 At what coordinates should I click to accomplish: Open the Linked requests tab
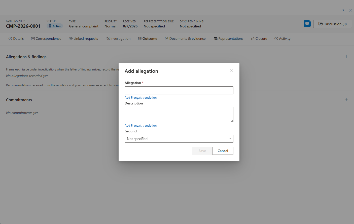click(83, 39)
